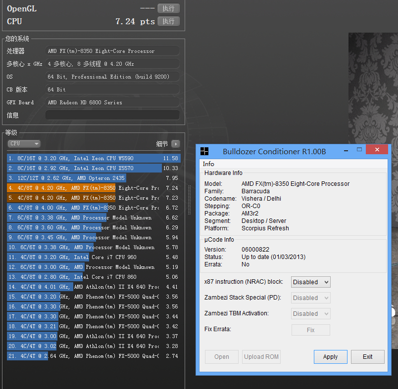
Task: Select ranking row 18 Phenom at 3.21 GHz
Action: point(94,326)
